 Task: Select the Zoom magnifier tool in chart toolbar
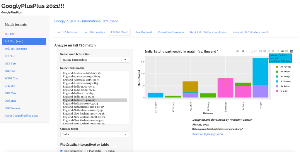(243, 51)
